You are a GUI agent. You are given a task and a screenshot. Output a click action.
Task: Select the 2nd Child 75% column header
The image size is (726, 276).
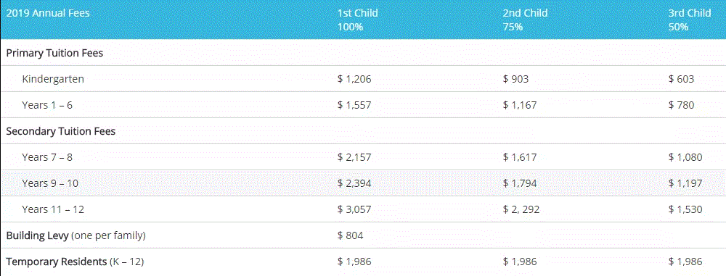click(525, 20)
